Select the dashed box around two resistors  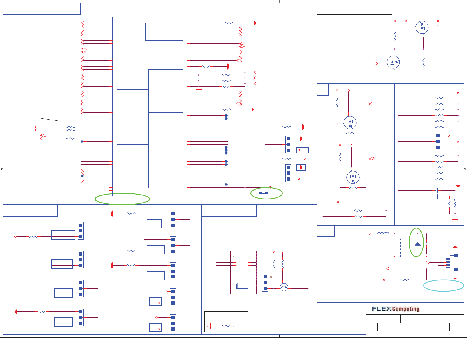tap(71, 127)
